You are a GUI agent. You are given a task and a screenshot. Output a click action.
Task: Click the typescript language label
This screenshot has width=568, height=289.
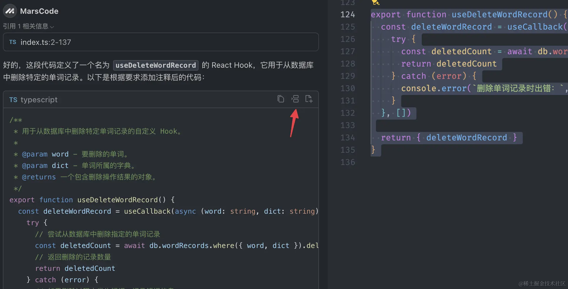click(x=39, y=100)
